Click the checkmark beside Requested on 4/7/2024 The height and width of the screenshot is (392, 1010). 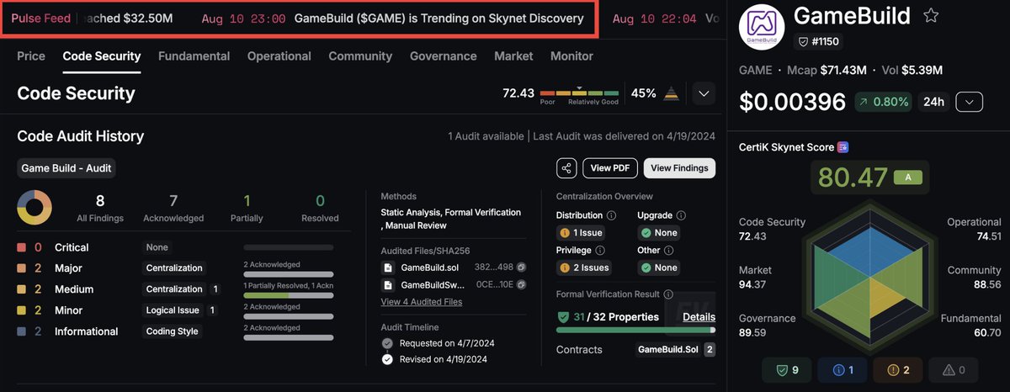coord(387,343)
